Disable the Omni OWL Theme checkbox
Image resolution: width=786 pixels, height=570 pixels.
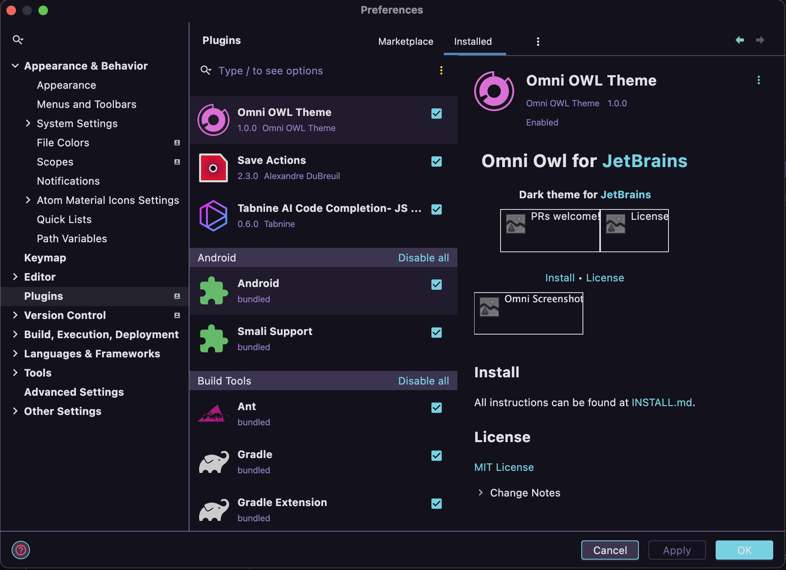tap(436, 114)
